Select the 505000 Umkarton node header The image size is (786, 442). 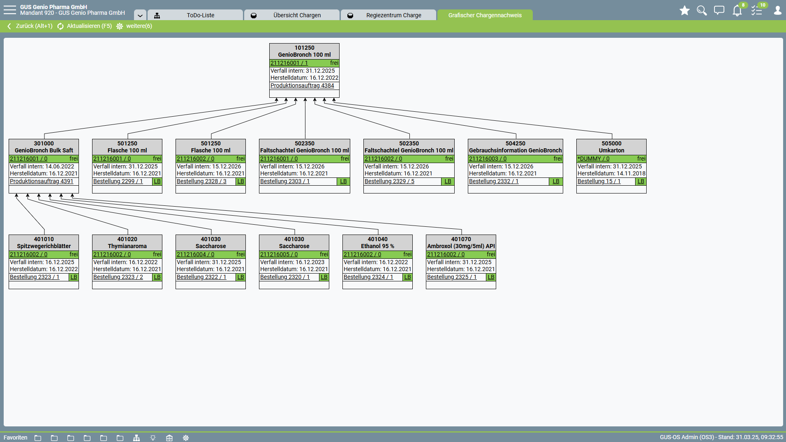click(x=611, y=147)
